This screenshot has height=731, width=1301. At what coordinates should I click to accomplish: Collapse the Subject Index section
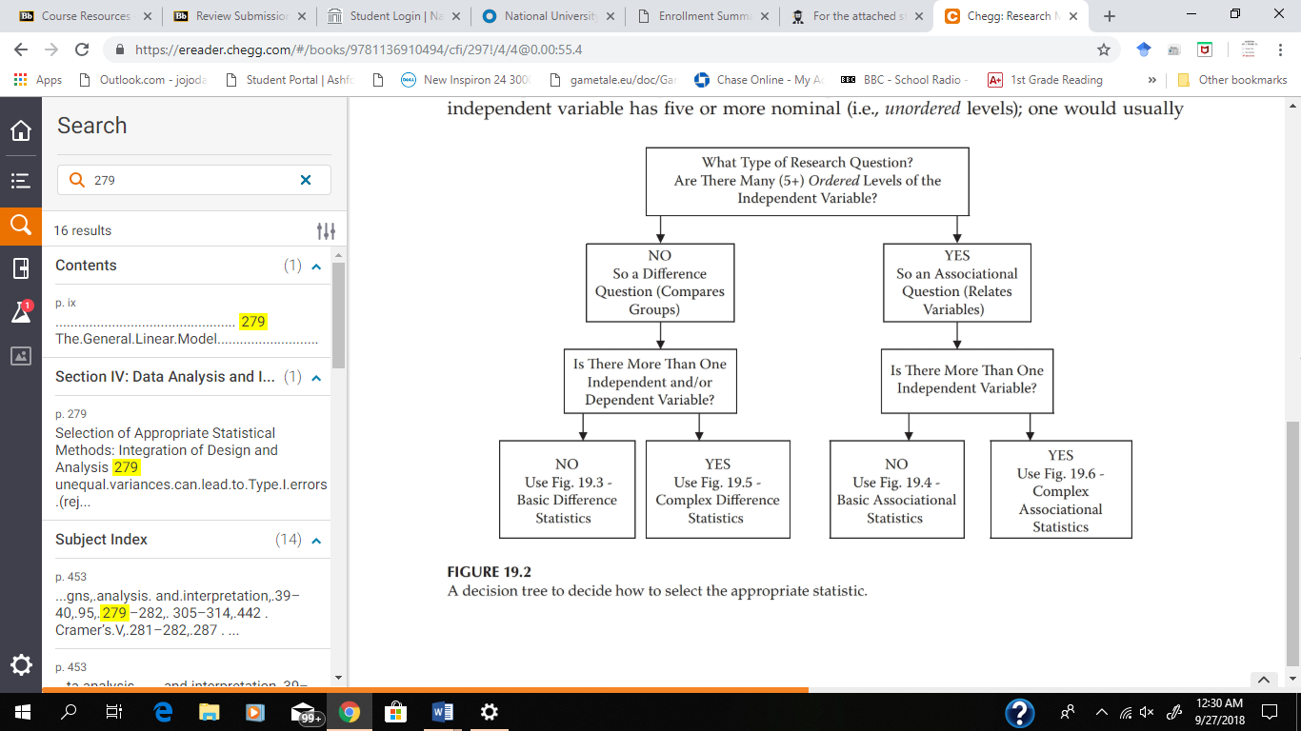click(x=315, y=539)
